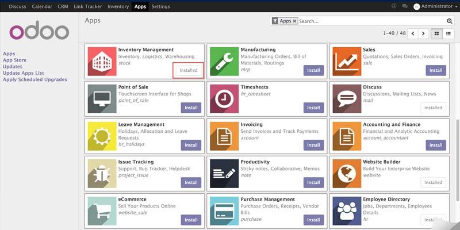Go to next page of apps

pyautogui.click(x=423, y=33)
